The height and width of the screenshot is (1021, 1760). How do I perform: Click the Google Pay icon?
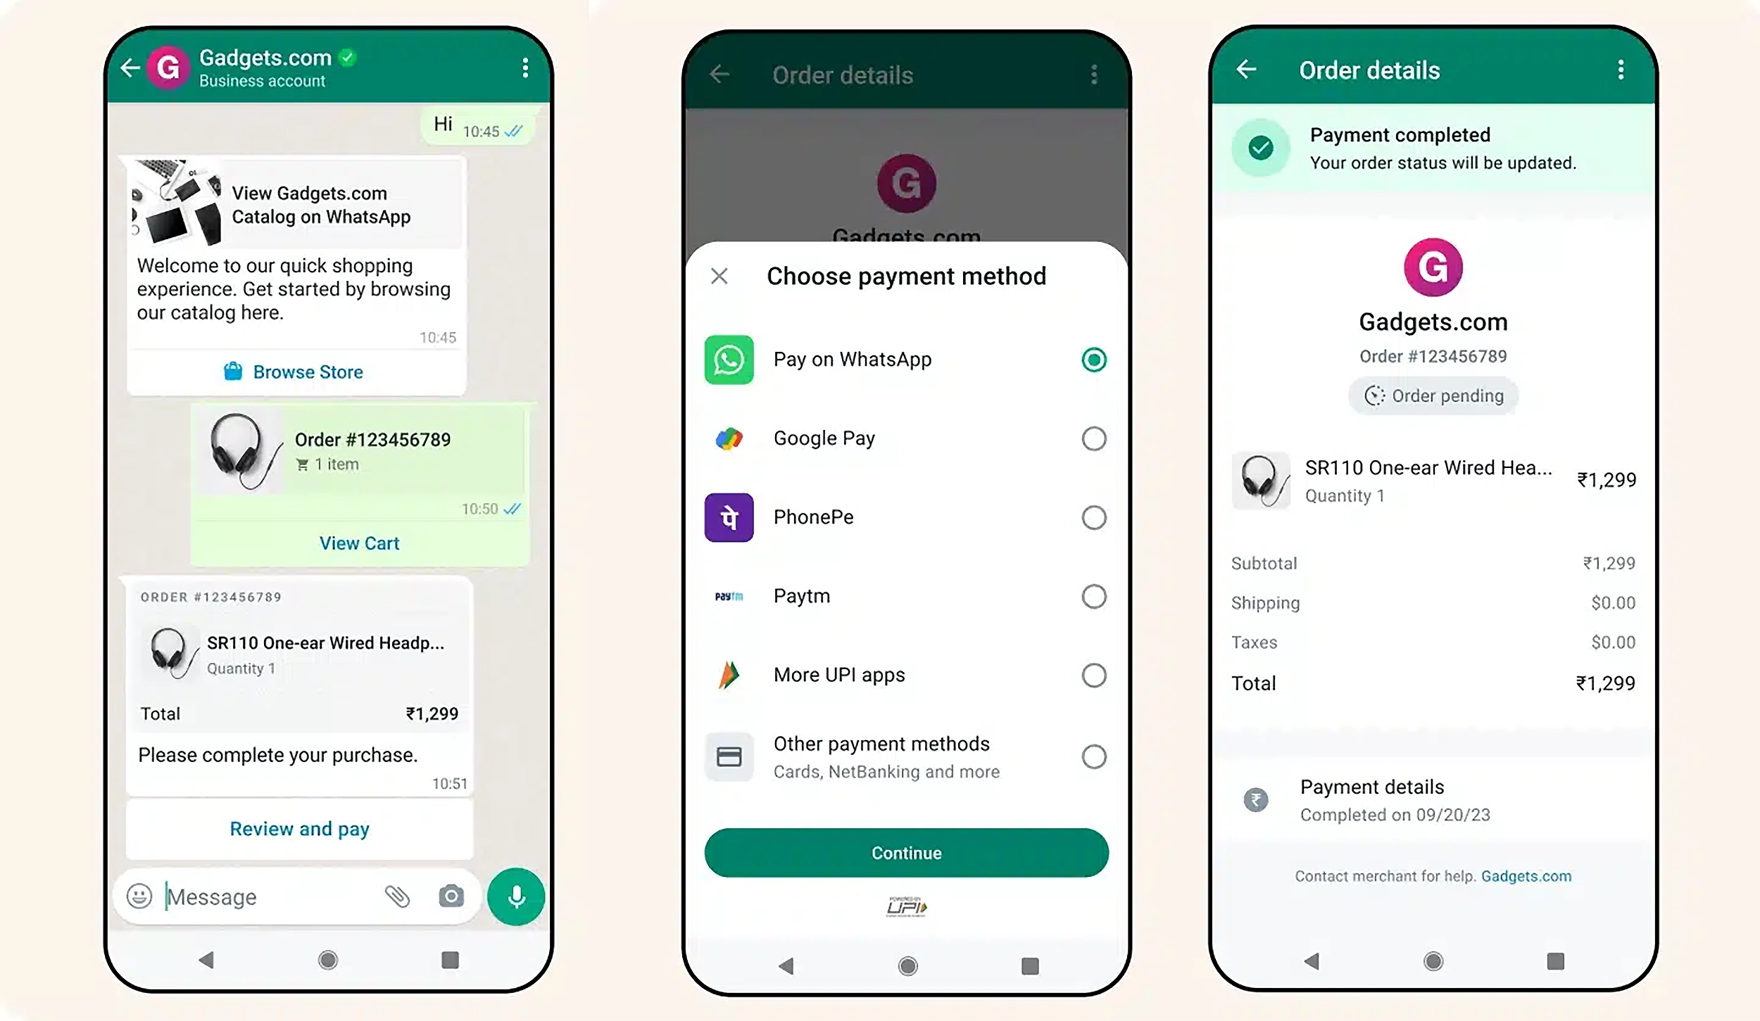(x=729, y=438)
